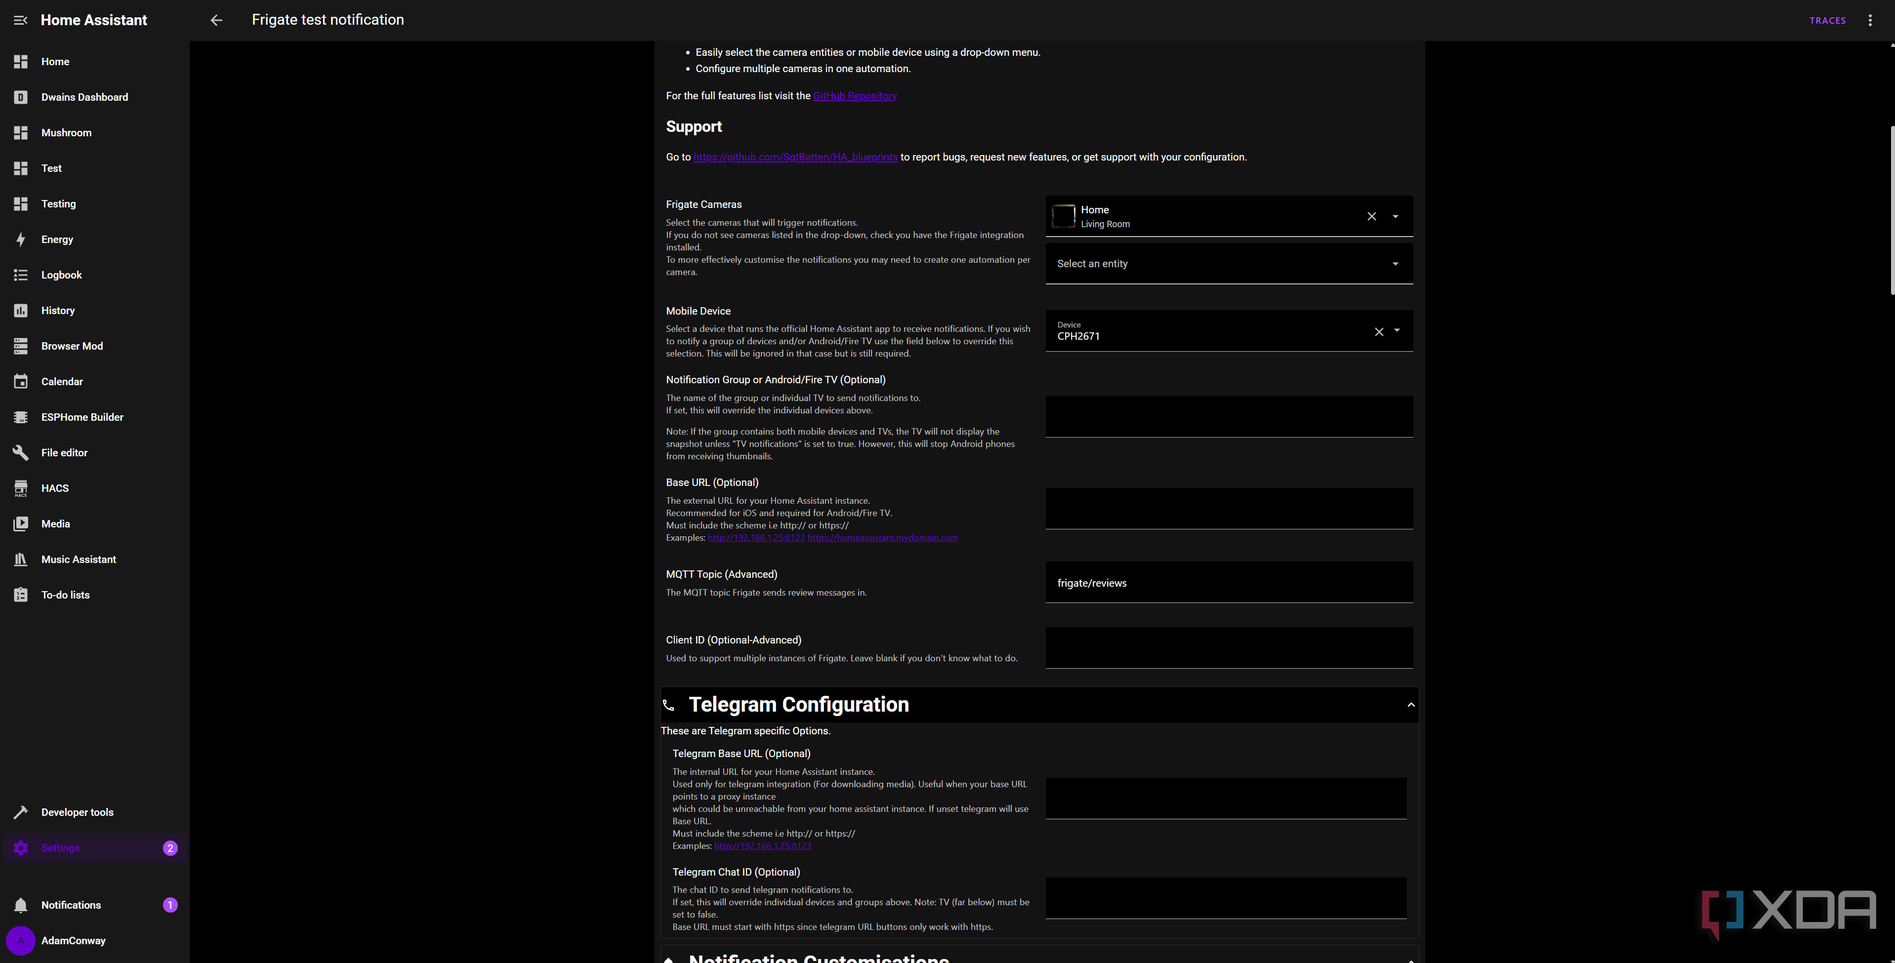This screenshot has height=963, width=1895.
Task: Click the HACS store icon
Action: [21, 488]
